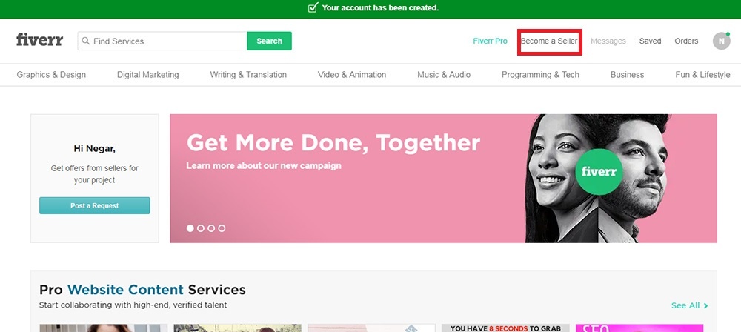Open Music & Audio category

coord(444,75)
